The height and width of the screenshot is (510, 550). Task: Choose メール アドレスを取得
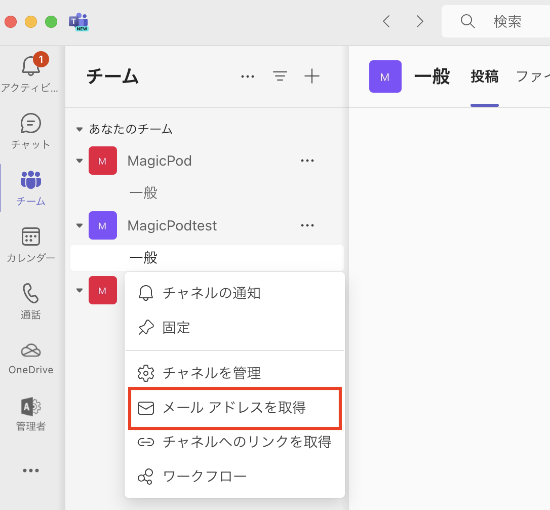point(234,408)
